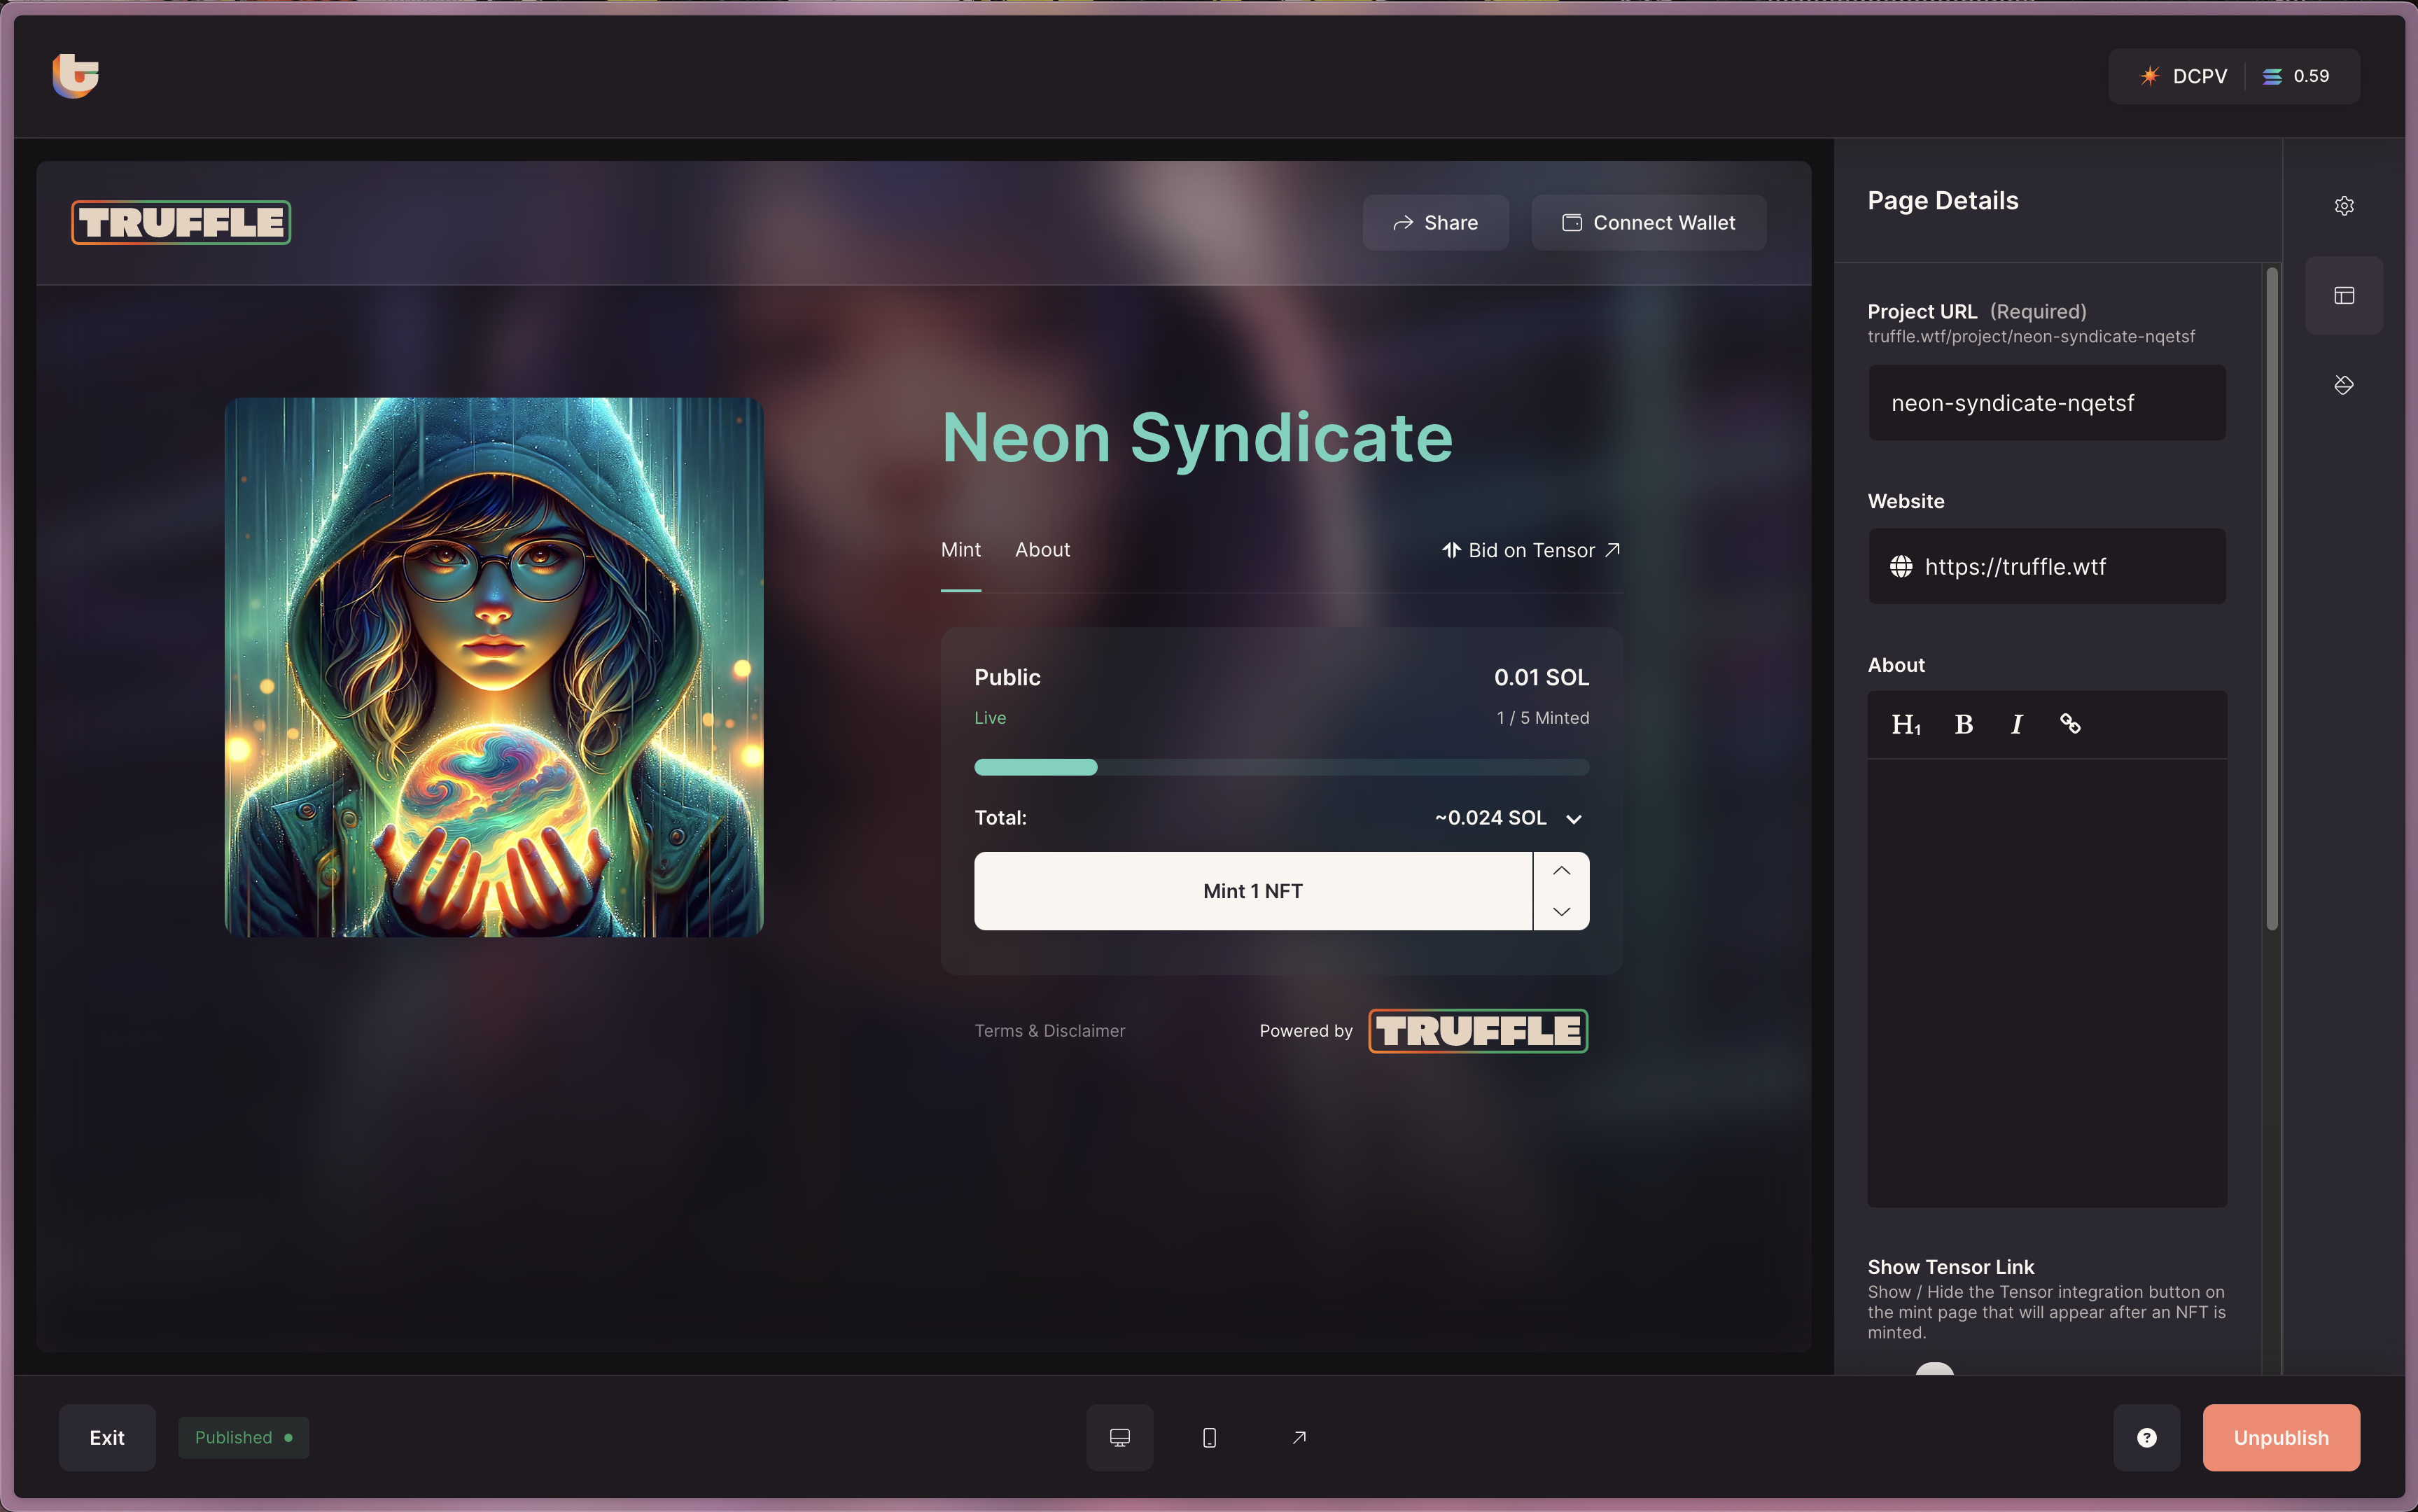Toggle the Show Tensor Link switch

point(1934,1369)
